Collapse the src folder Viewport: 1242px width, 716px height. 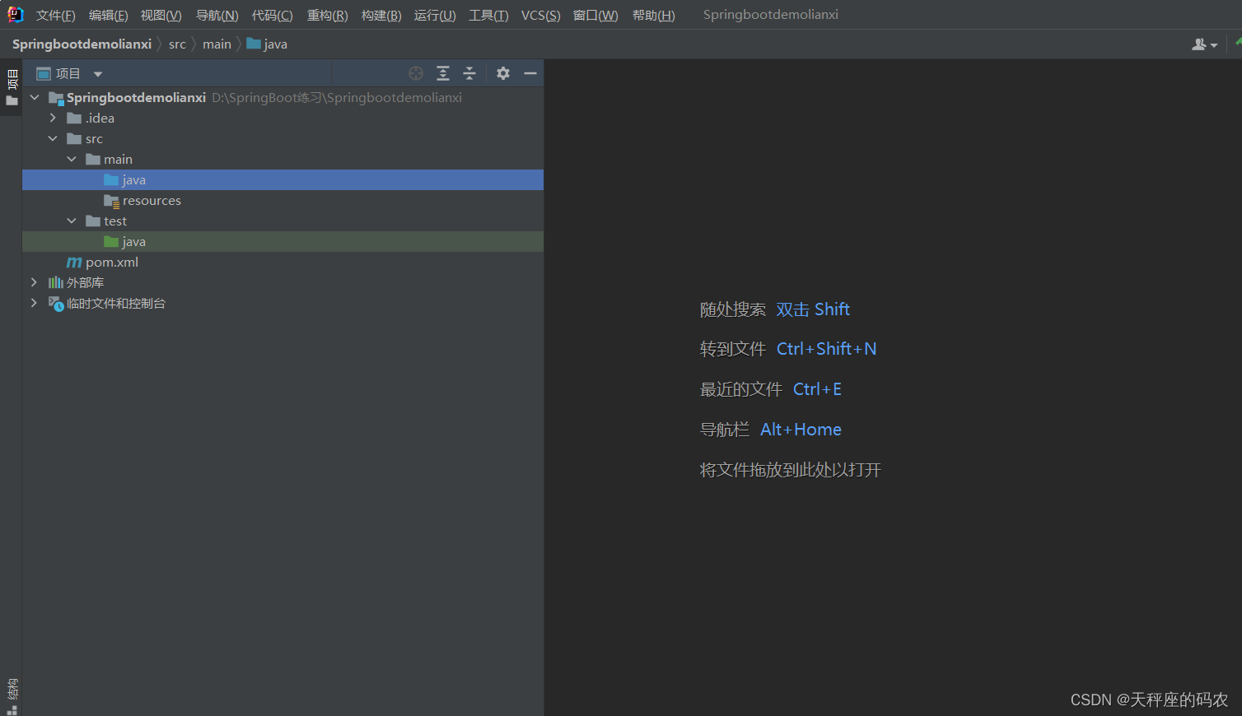tap(53, 139)
